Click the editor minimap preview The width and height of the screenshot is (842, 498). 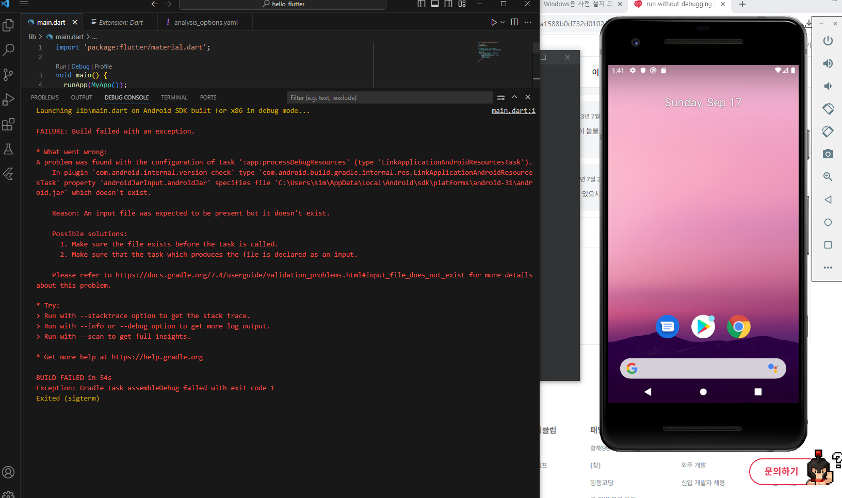point(489,51)
